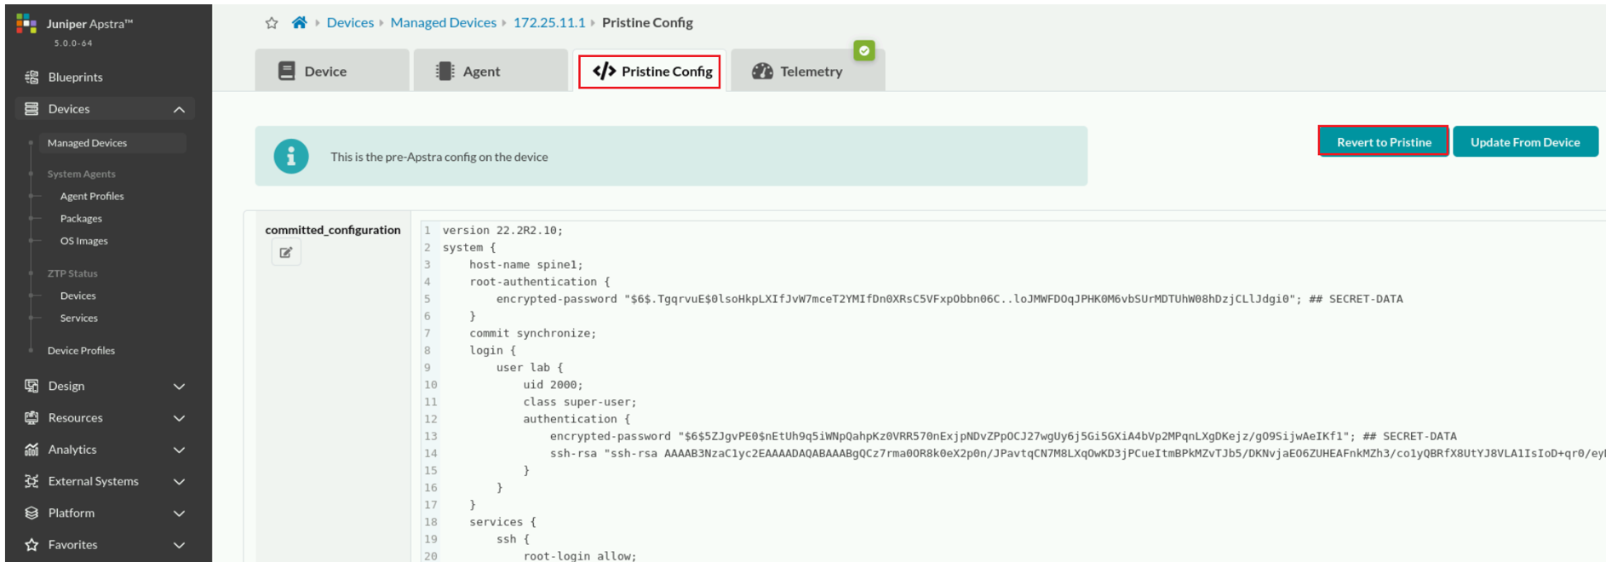Click the Pristine Config breadcrumb text
Image resolution: width=1606 pixels, height=562 pixels.
647,23
